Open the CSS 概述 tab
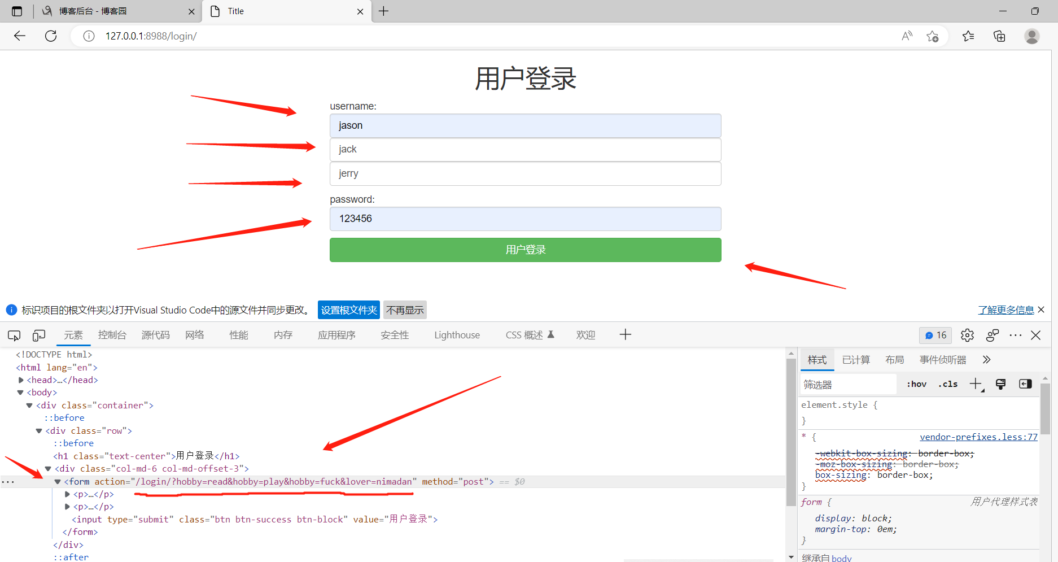The width and height of the screenshot is (1058, 562). coord(530,335)
